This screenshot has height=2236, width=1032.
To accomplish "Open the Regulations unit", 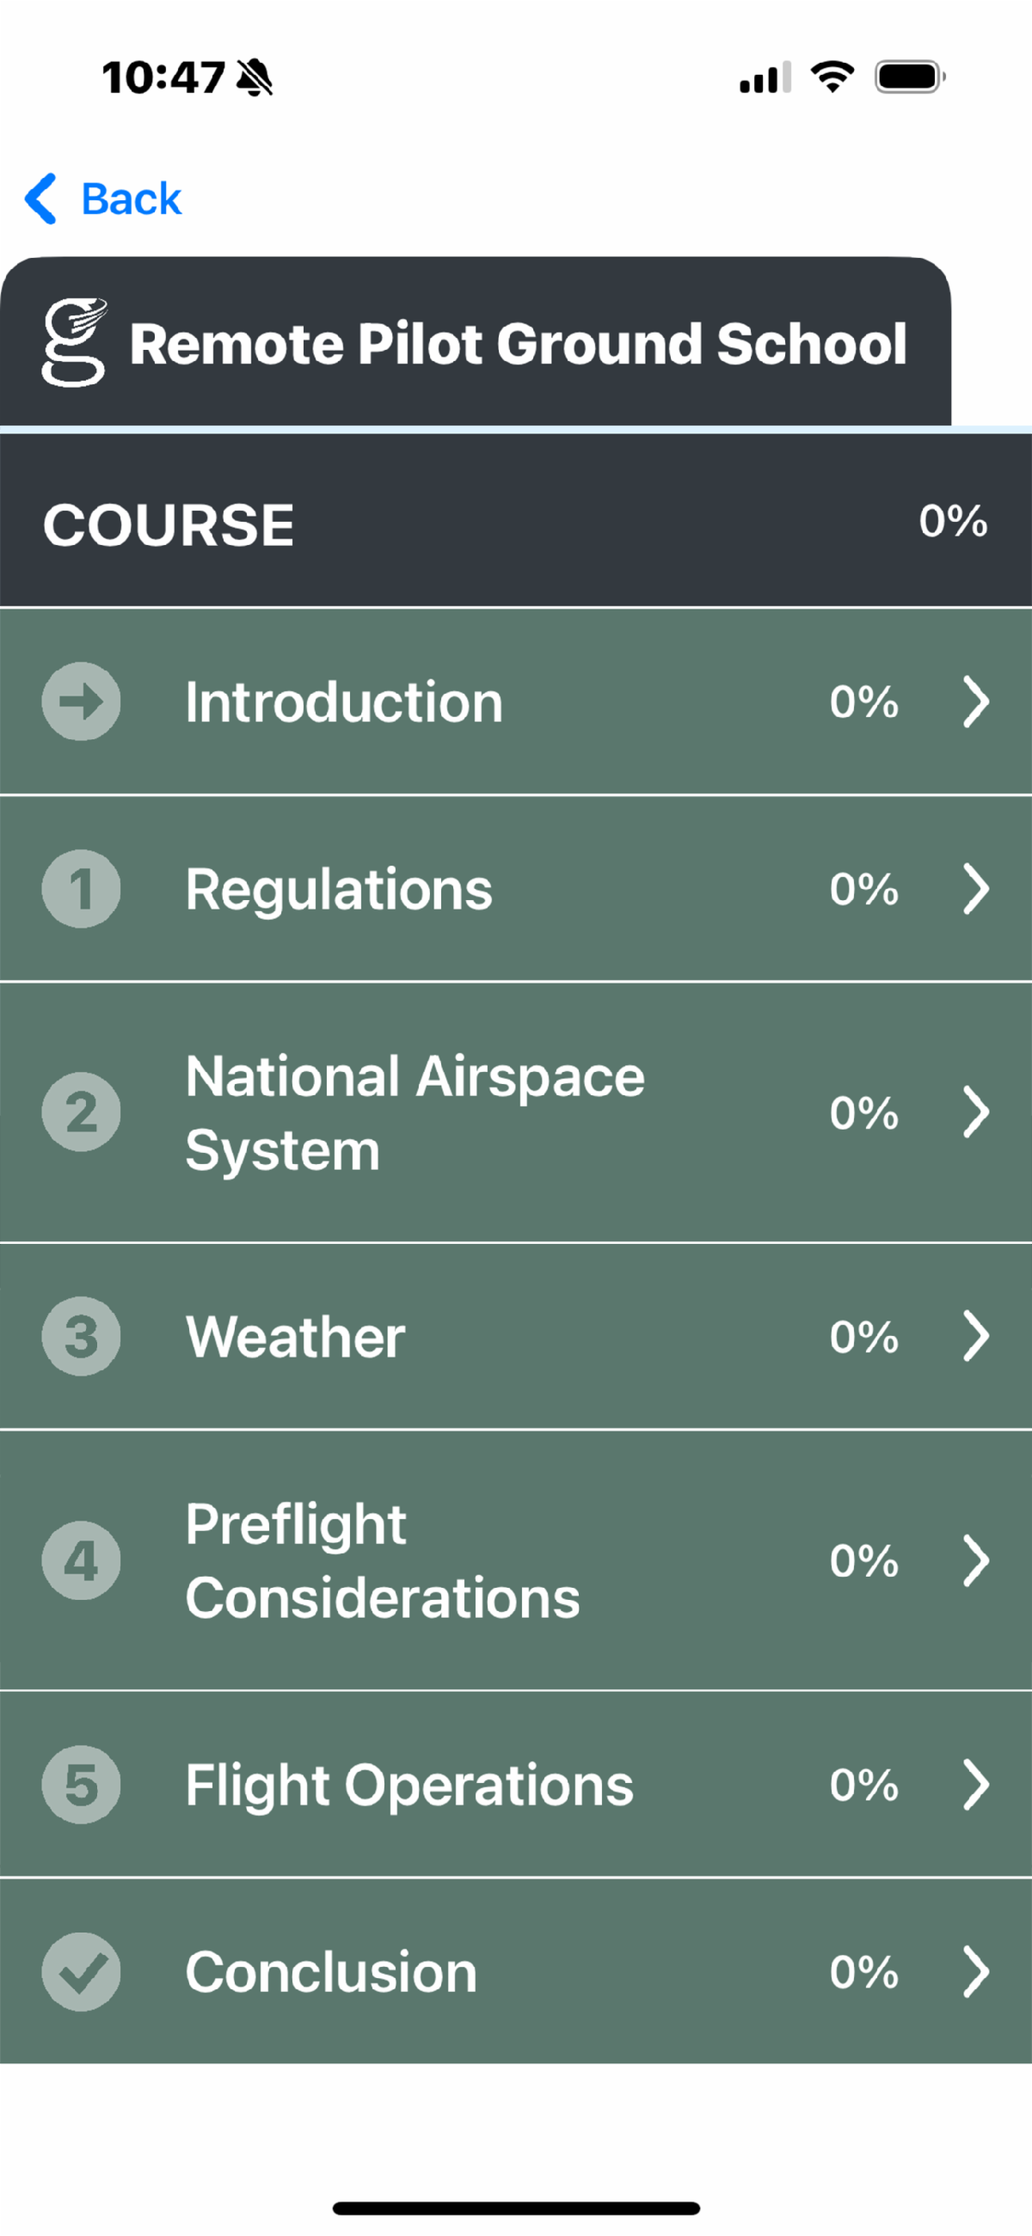I will [x=339, y=889].
